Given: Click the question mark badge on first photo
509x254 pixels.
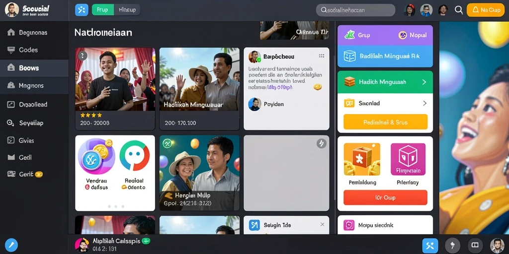Looking at the screenshot, I should point(83,56).
